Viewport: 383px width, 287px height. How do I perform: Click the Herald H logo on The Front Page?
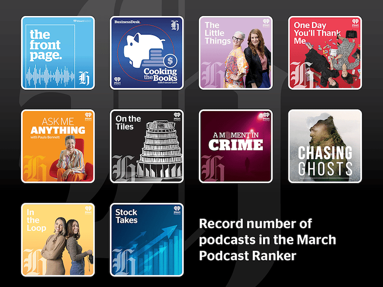pos(84,78)
